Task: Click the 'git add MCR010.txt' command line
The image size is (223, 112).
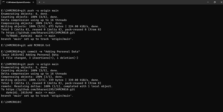Action: pyautogui.click(x=26, y=45)
